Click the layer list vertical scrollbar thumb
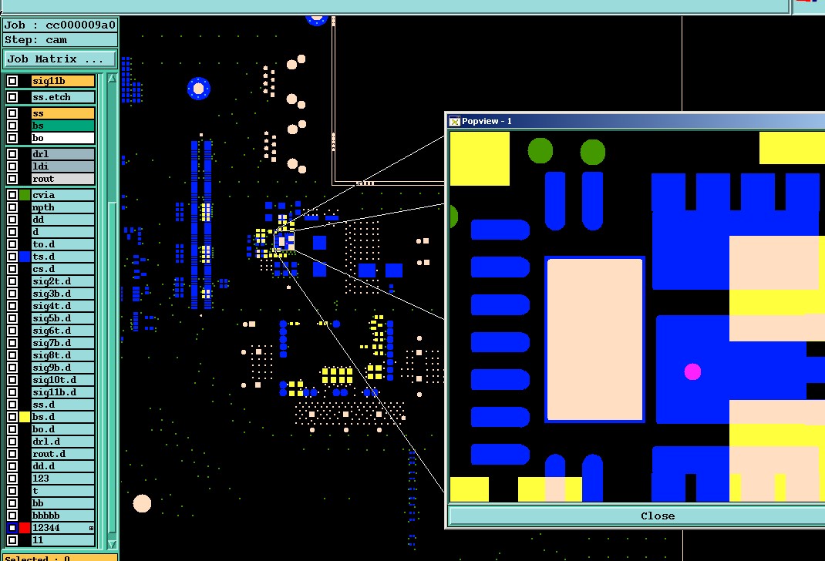 click(112, 368)
